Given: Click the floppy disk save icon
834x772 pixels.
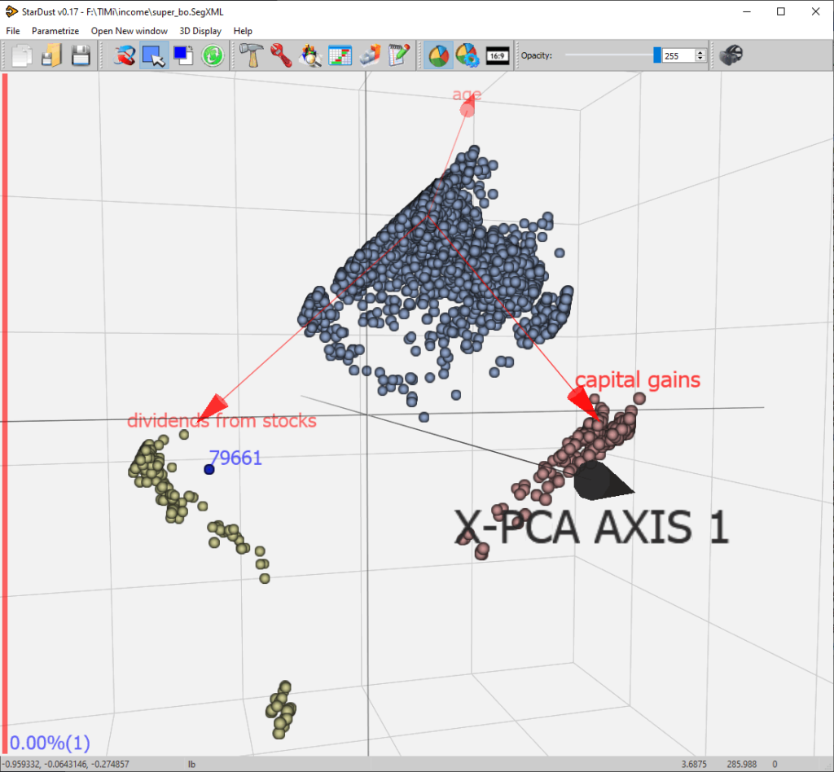Looking at the screenshot, I should tap(81, 55).
